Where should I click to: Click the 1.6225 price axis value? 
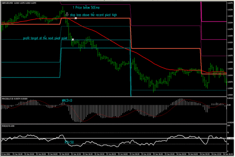[x=230, y=16]
